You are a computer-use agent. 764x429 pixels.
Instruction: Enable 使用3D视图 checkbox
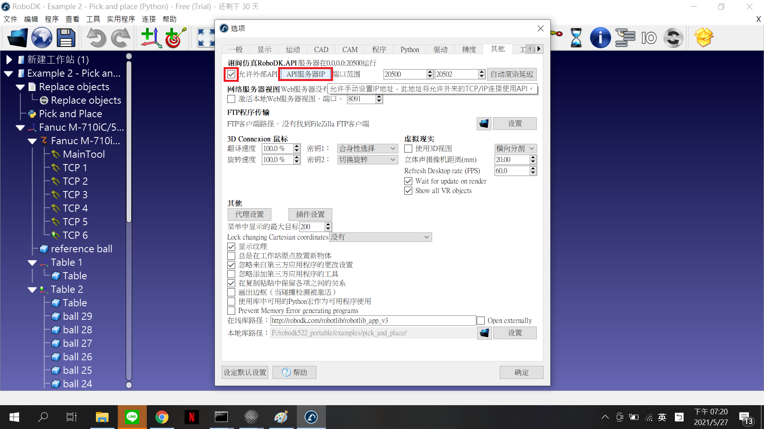click(408, 149)
